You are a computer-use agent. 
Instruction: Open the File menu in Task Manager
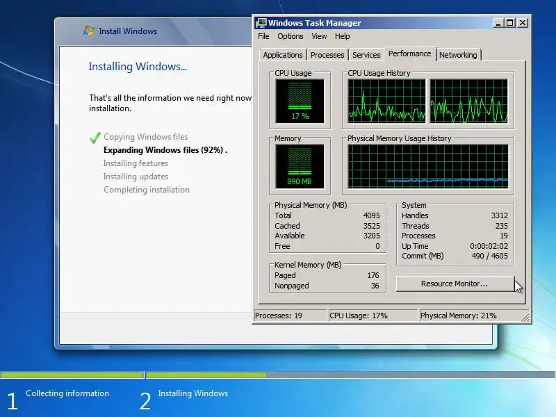tap(263, 36)
